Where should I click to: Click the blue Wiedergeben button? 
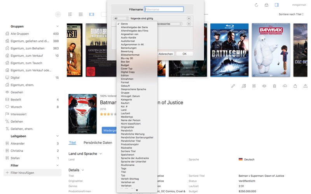tap(109, 130)
